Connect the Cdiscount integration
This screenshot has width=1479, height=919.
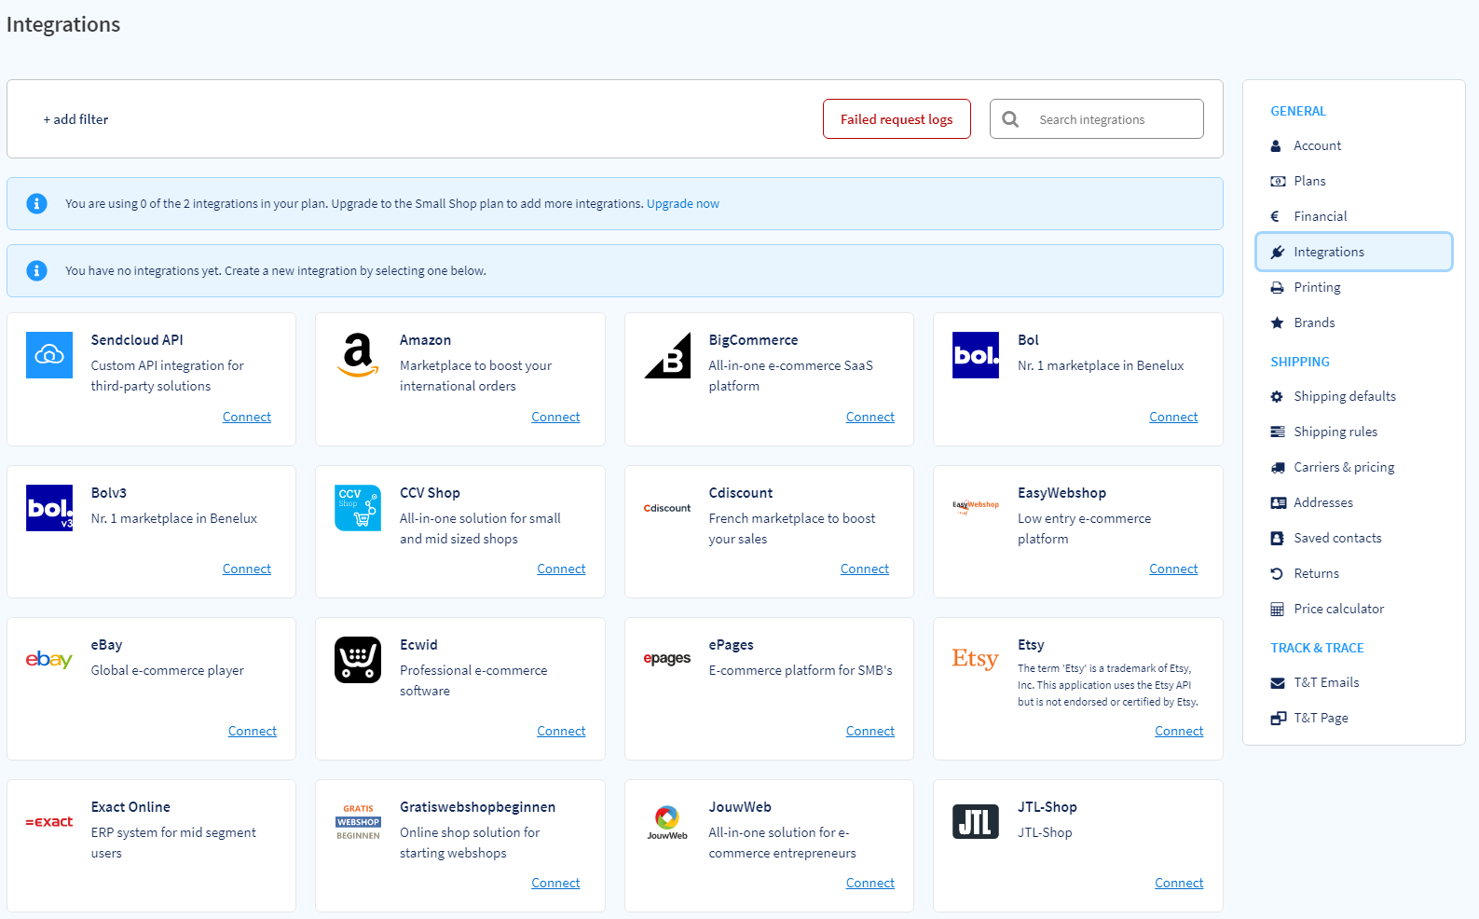tap(864, 569)
